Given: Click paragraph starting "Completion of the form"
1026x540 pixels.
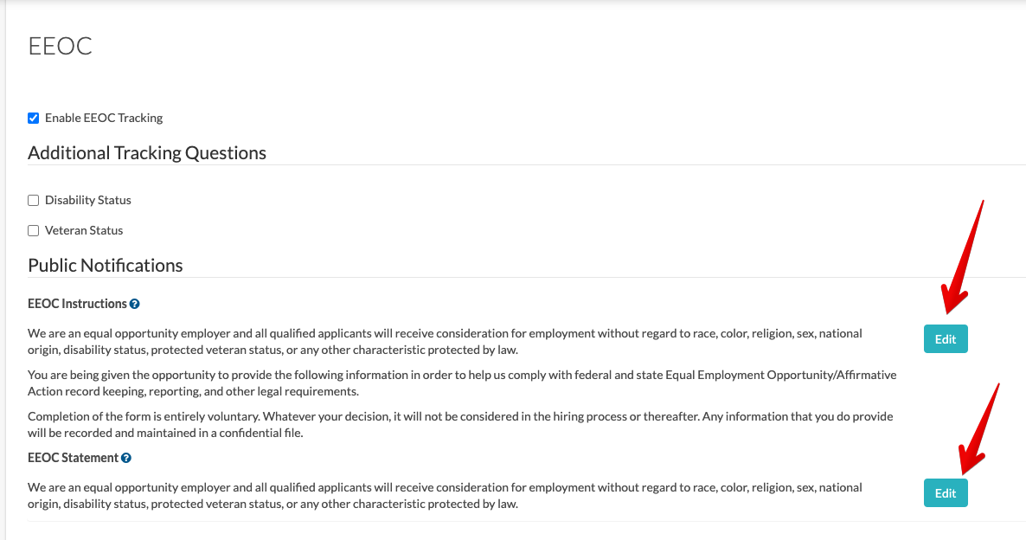Looking at the screenshot, I should [x=460, y=425].
